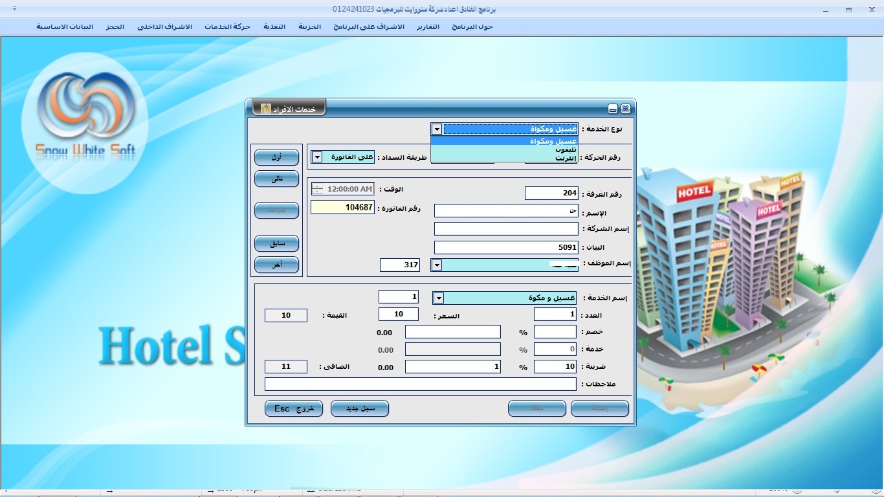Exit the dialog using خروج Esc button
Viewport: 884px width, 497px height.
293,409
